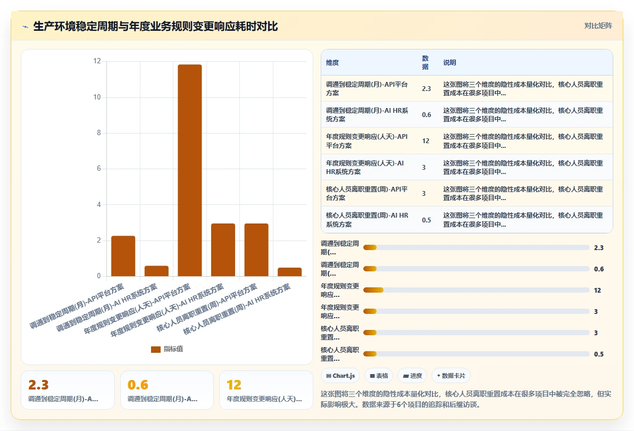Click the y-axis label 12 on the chart
The width and height of the screenshot is (634, 431).
97,61
